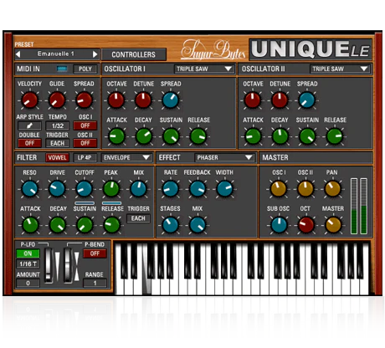Open the P-LFO rate 1/16 T selector
Viewport: 385px width, 348px height.
(x=28, y=264)
